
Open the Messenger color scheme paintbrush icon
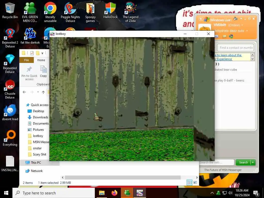tap(236, 19)
